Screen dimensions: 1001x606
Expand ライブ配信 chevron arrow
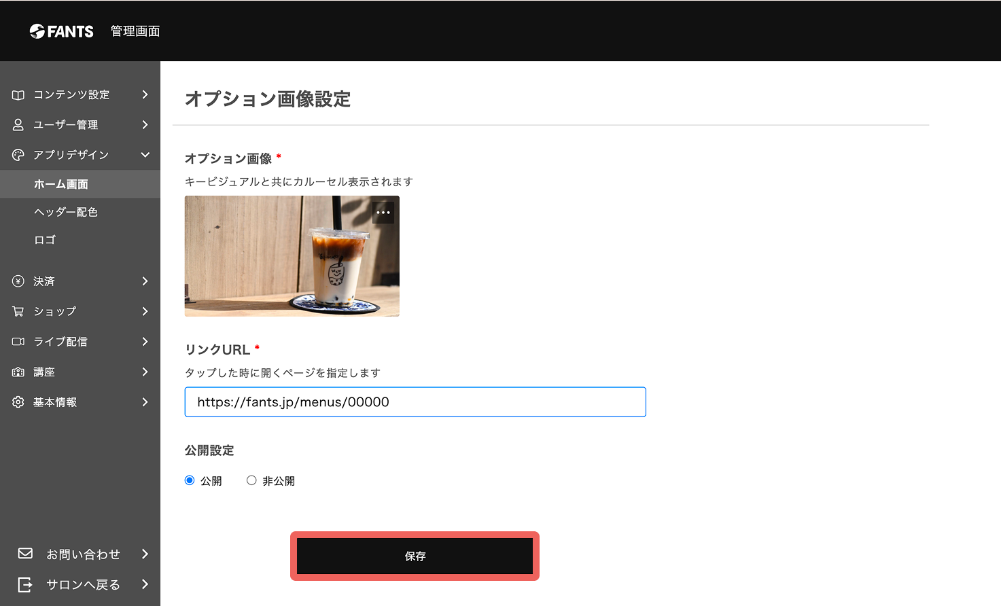click(145, 342)
